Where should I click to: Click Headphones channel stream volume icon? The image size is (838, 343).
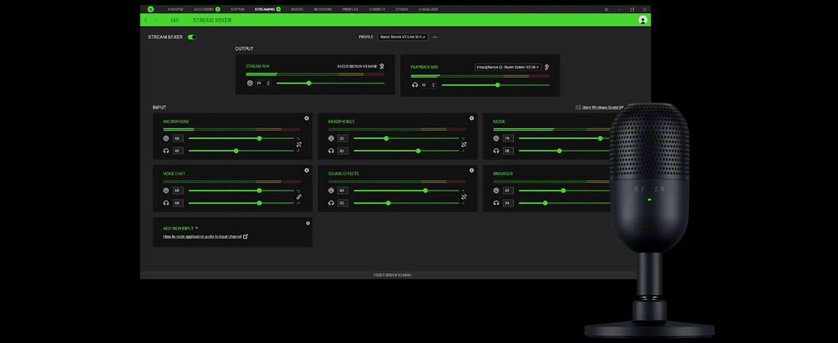(x=331, y=138)
